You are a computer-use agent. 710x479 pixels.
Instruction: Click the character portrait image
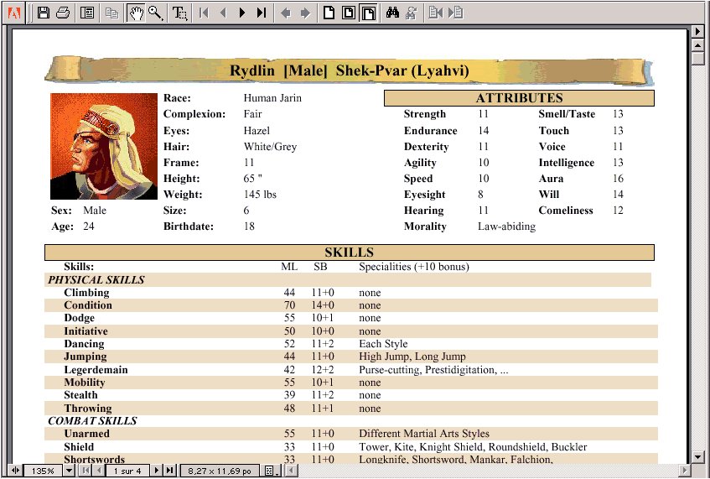(x=104, y=146)
